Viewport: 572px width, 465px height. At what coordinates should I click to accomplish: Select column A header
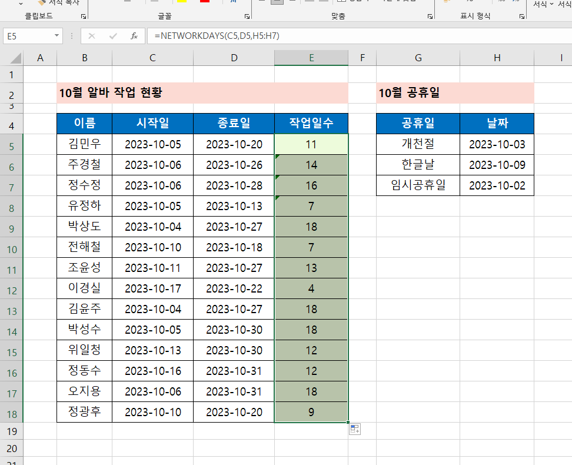(40, 58)
